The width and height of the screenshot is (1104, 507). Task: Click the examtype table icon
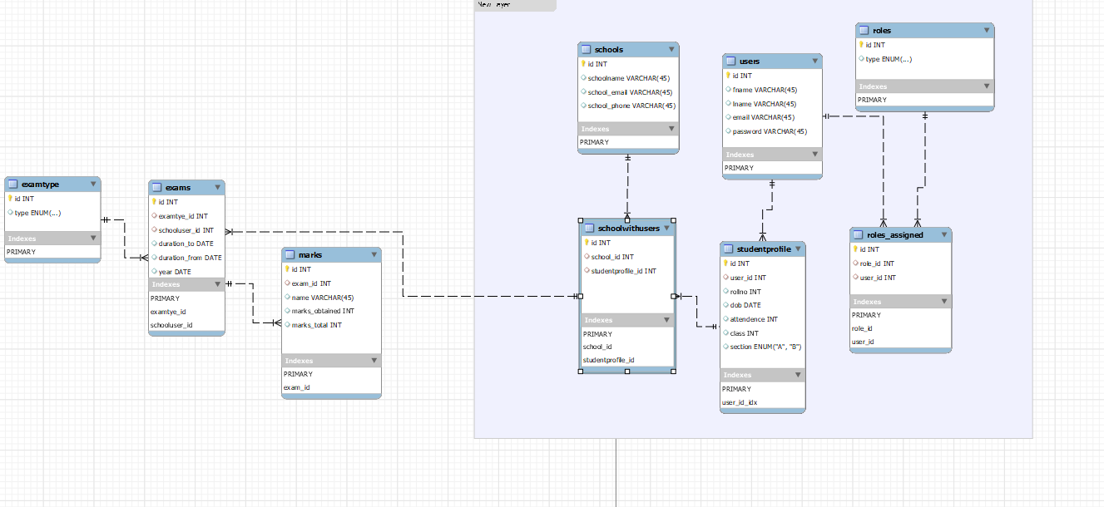(13, 185)
